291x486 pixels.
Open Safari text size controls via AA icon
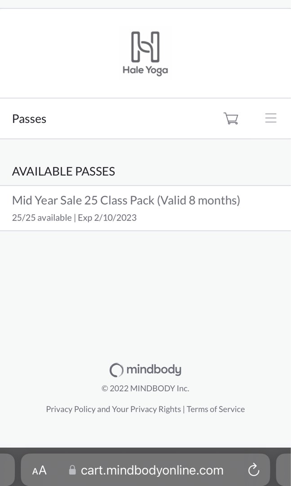point(39,469)
